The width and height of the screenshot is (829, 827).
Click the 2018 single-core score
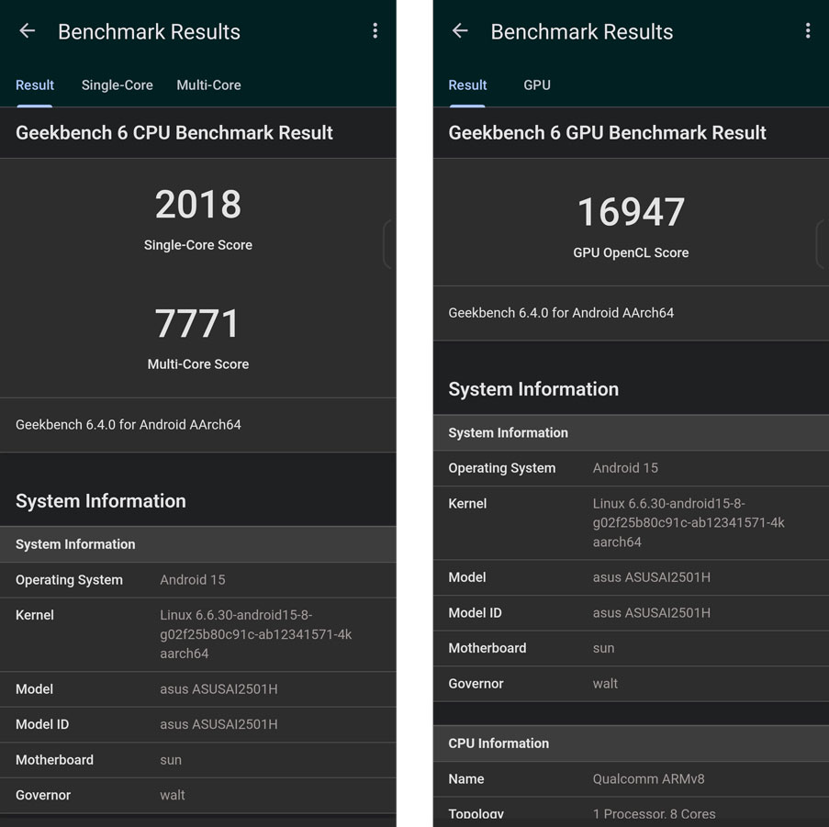198,205
